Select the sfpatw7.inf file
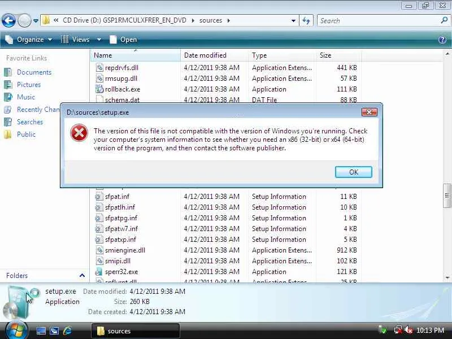Screen dimensions: 452x339 pyautogui.click(x=121, y=229)
